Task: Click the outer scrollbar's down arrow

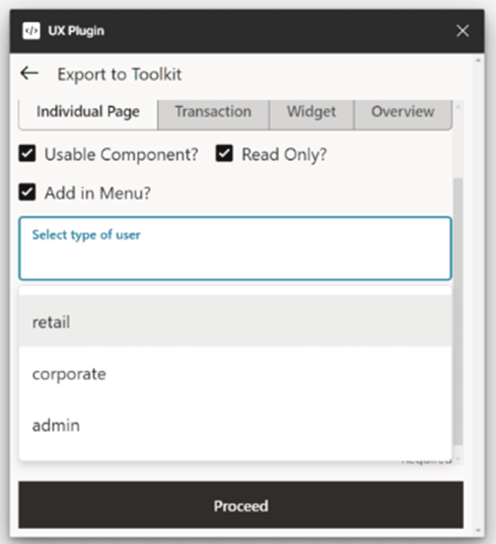Action: [479, 530]
